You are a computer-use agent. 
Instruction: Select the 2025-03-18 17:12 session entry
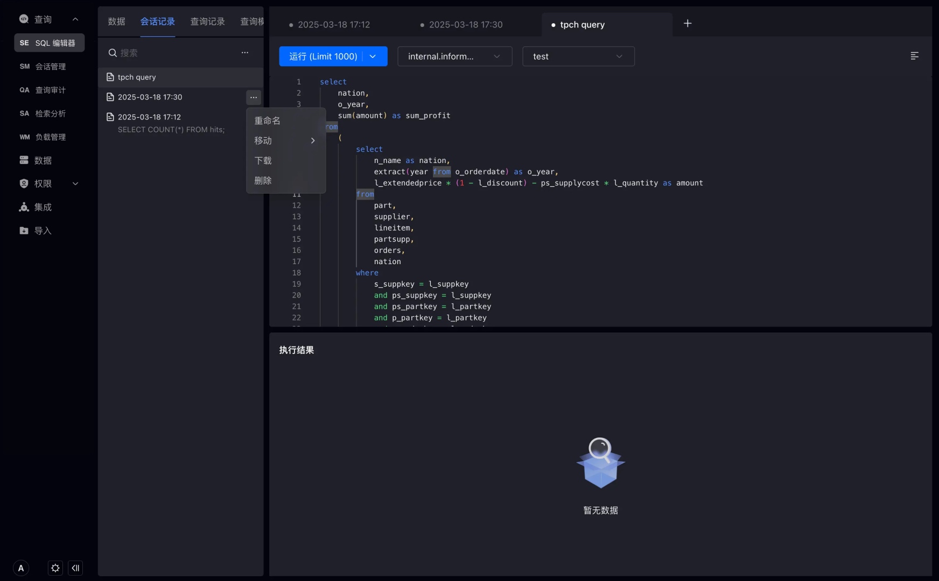pyautogui.click(x=180, y=123)
